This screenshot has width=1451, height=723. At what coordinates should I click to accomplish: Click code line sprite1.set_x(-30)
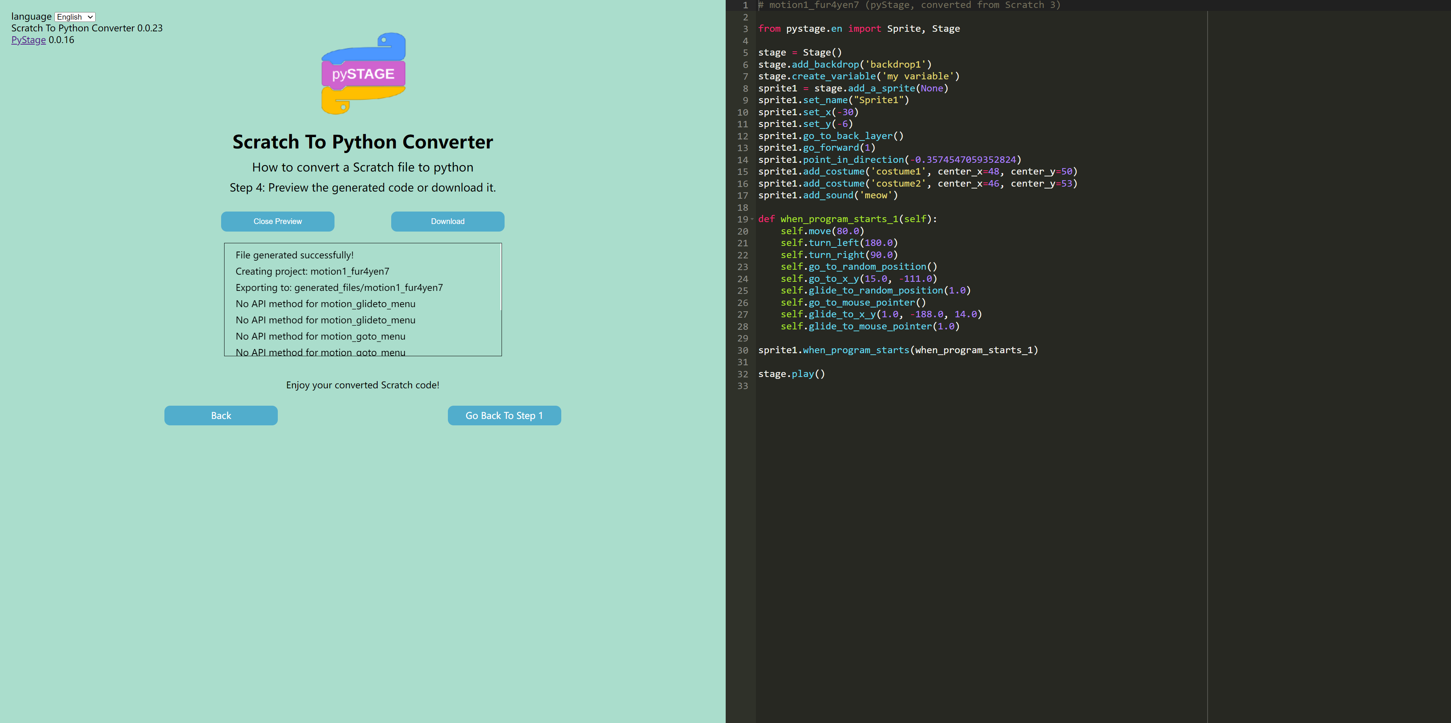[808, 112]
